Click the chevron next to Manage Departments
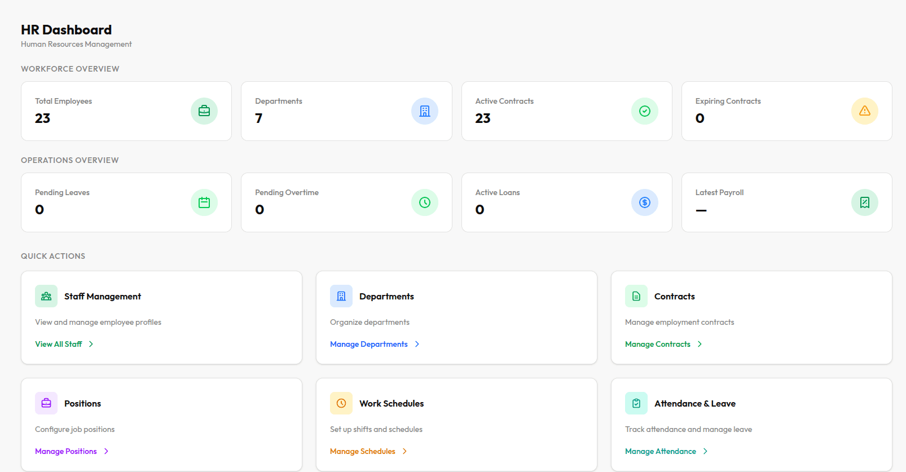The width and height of the screenshot is (906, 472). point(417,344)
